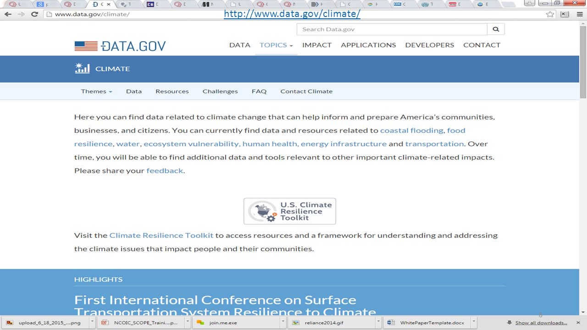Screen dimensions: 587x330
Task: Click the browser Forward arrow
Action: pyautogui.click(x=22, y=14)
